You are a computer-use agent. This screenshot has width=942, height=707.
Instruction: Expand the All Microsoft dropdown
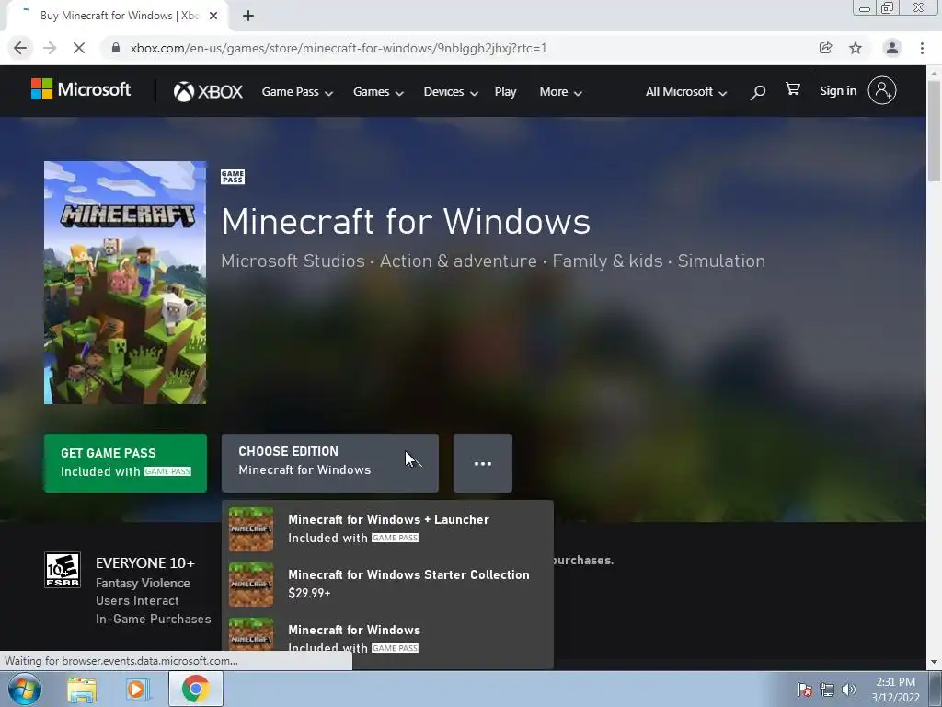click(686, 92)
